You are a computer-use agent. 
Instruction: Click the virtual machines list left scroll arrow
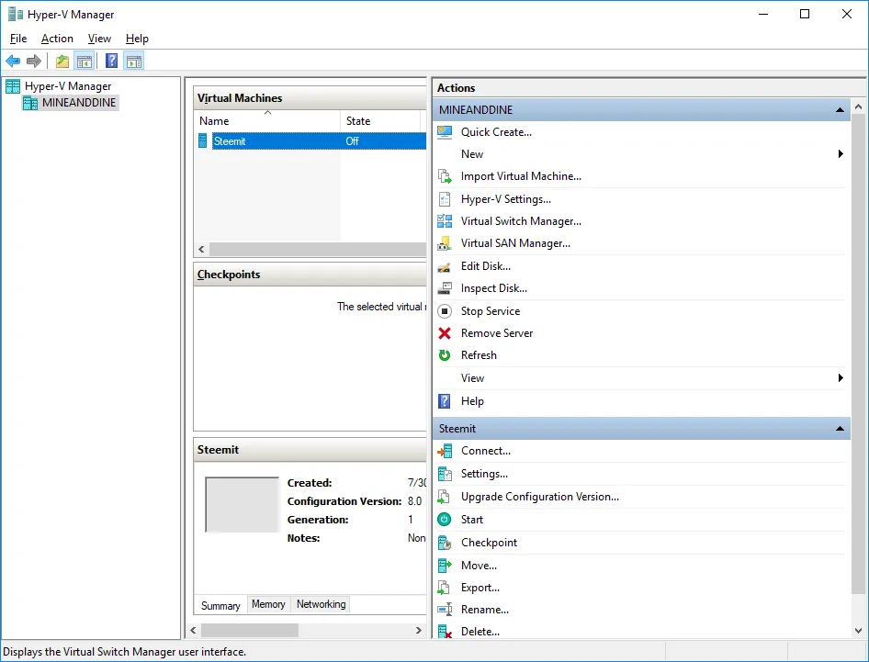[x=201, y=250]
